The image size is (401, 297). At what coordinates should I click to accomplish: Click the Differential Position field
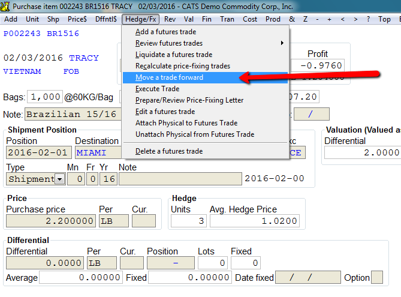click(171, 263)
